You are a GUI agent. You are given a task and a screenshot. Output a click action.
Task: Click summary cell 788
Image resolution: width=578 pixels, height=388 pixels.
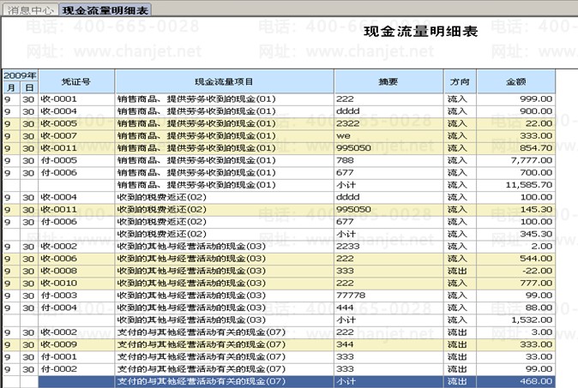(x=388, y=160)
